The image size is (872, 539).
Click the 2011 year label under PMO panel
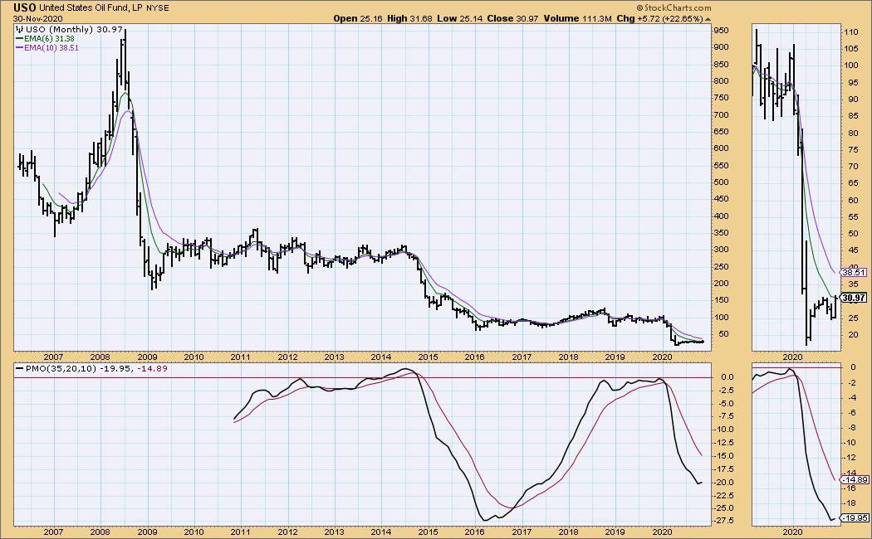(240, 532)
